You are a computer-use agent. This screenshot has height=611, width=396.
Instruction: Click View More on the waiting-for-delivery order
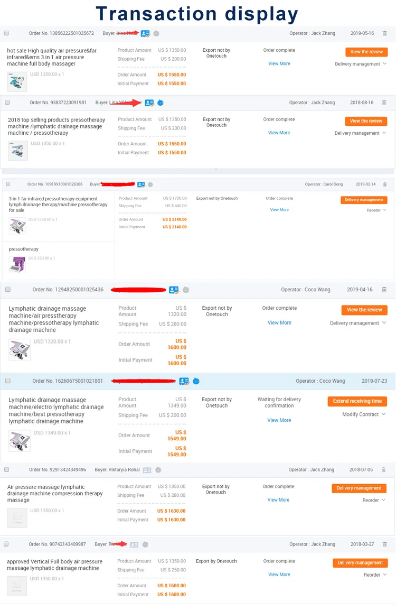279,420
